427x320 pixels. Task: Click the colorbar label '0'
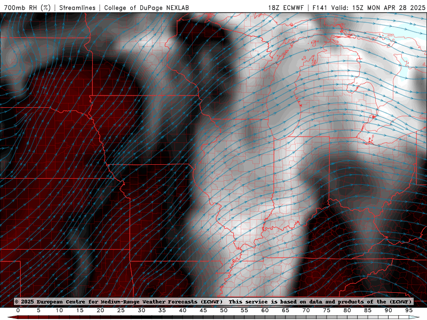coord(18,310)
